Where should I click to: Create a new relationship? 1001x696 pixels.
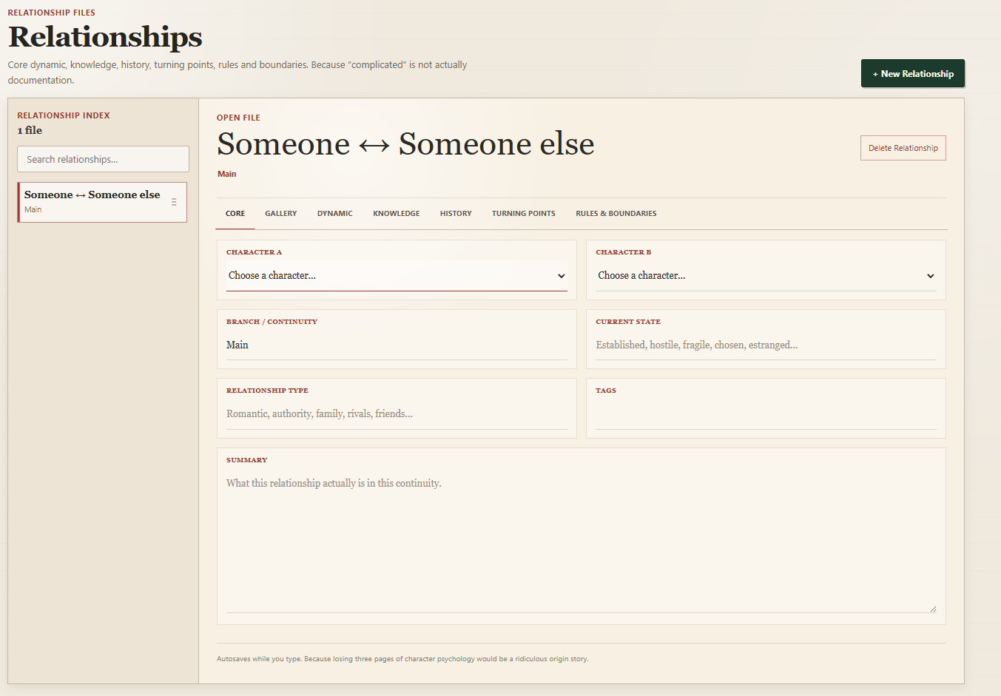point(913,73)
